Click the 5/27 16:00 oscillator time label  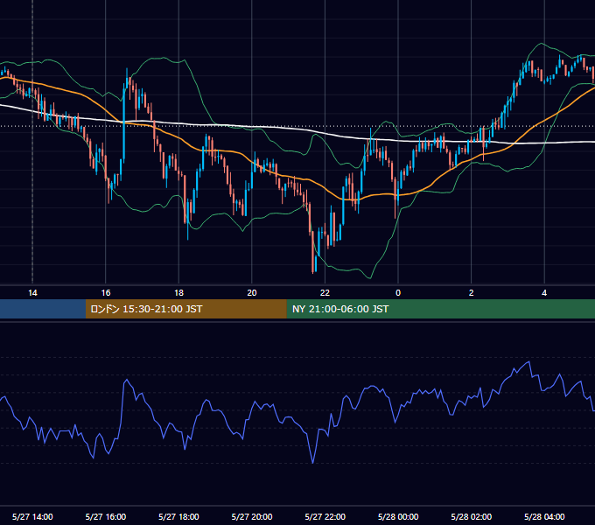(x=106, y=516)
